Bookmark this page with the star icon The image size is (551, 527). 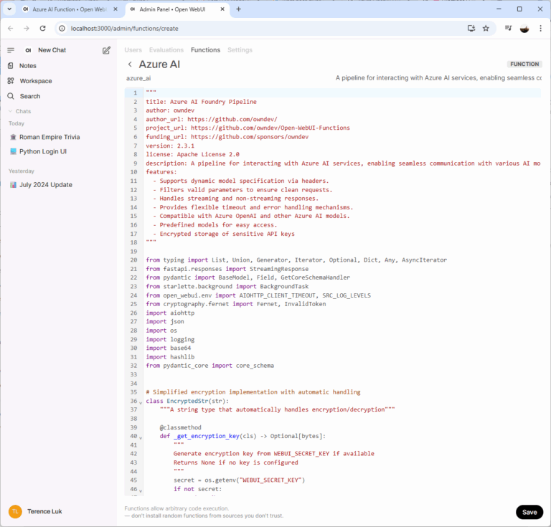pos(486,29)
